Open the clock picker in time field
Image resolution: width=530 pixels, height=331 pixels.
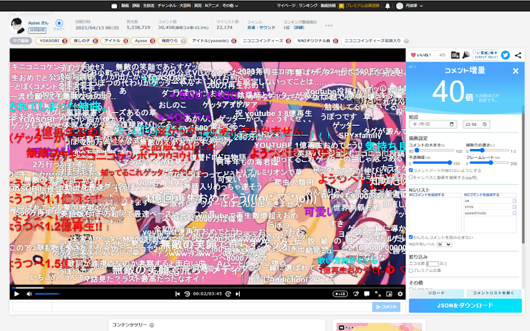pos(484,124)
